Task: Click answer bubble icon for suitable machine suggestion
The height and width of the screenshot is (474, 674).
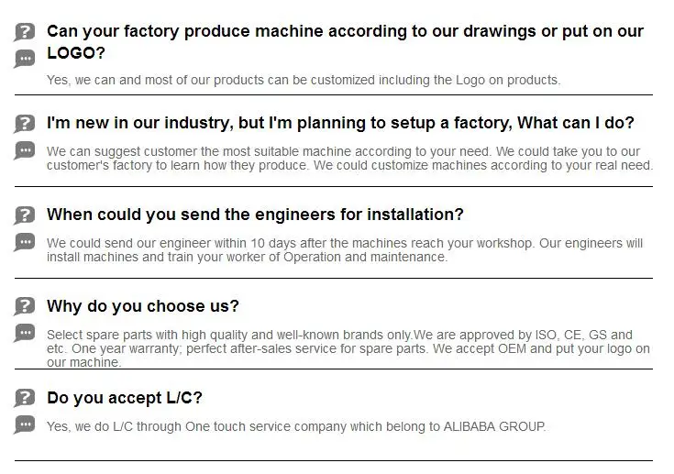Action: pos(25,150)
